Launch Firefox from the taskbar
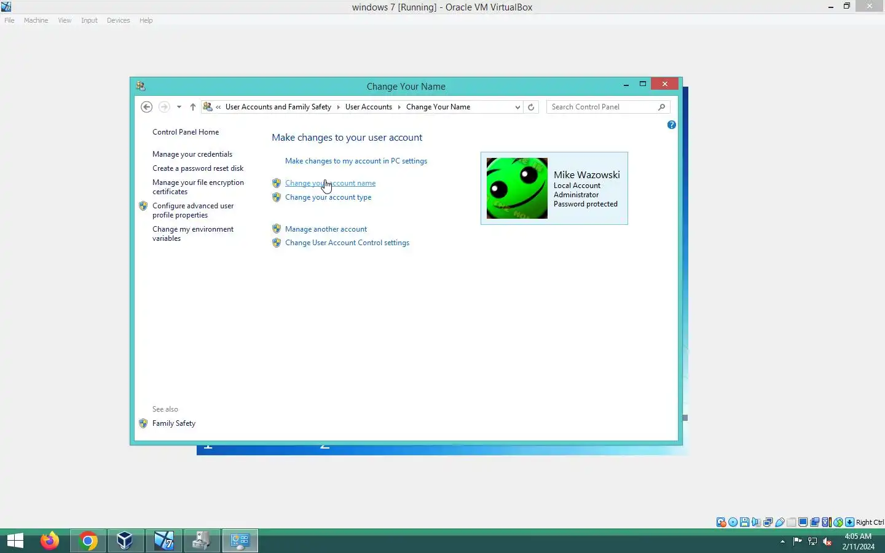885x553 pixels. pos(50,541)
